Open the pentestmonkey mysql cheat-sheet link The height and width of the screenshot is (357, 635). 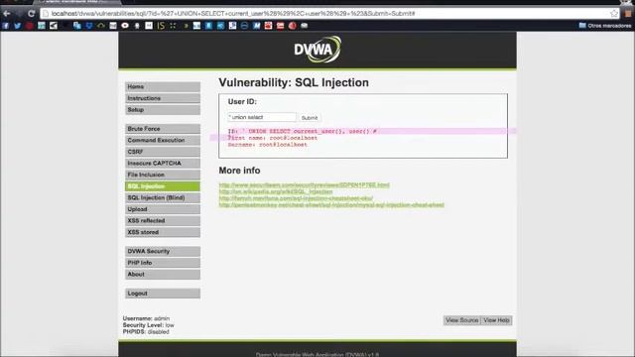331,205
